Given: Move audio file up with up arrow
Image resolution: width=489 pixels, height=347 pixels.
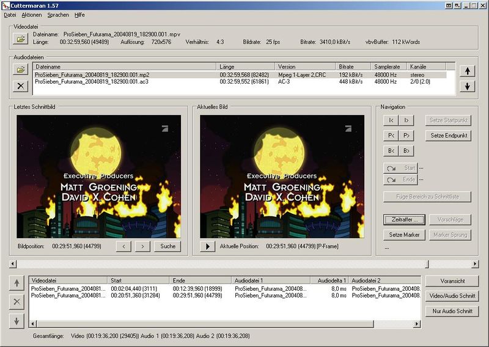Looking at the screenshot, I should pyautogui.click(x=467, y=71).
